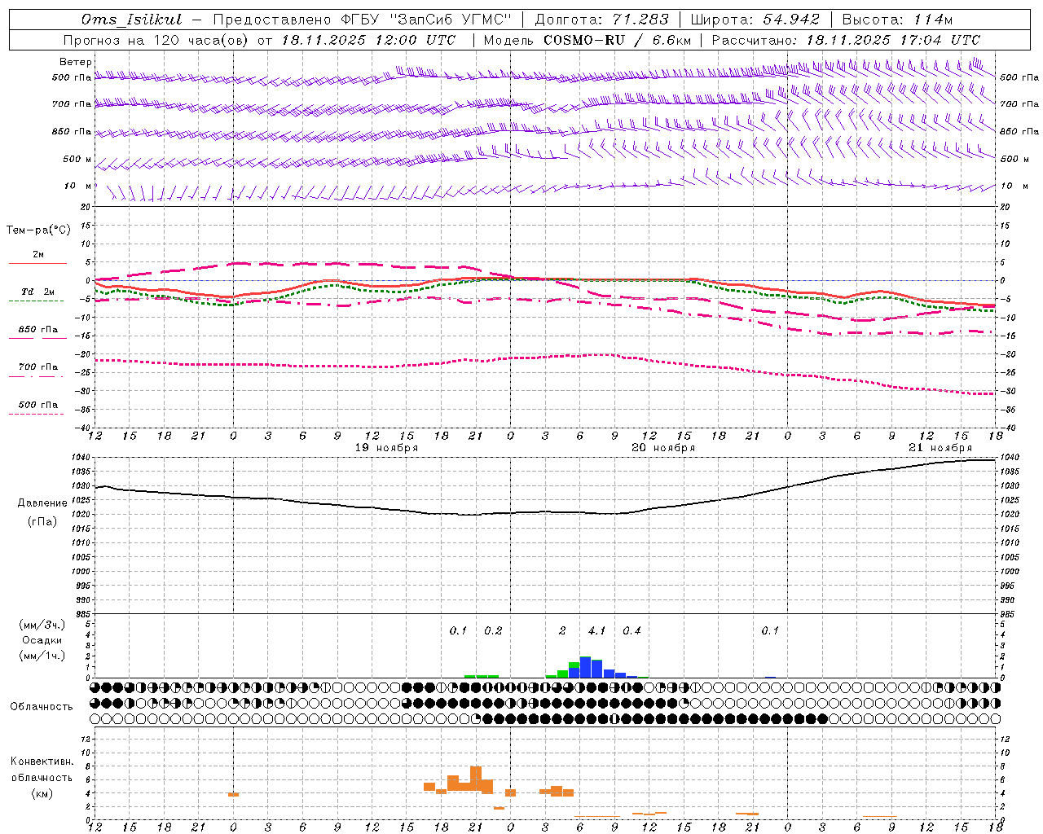The height and width of the screenshot is (834, 1043).
Task: Click the 21 ноября date label
Action: pos(940,448)
